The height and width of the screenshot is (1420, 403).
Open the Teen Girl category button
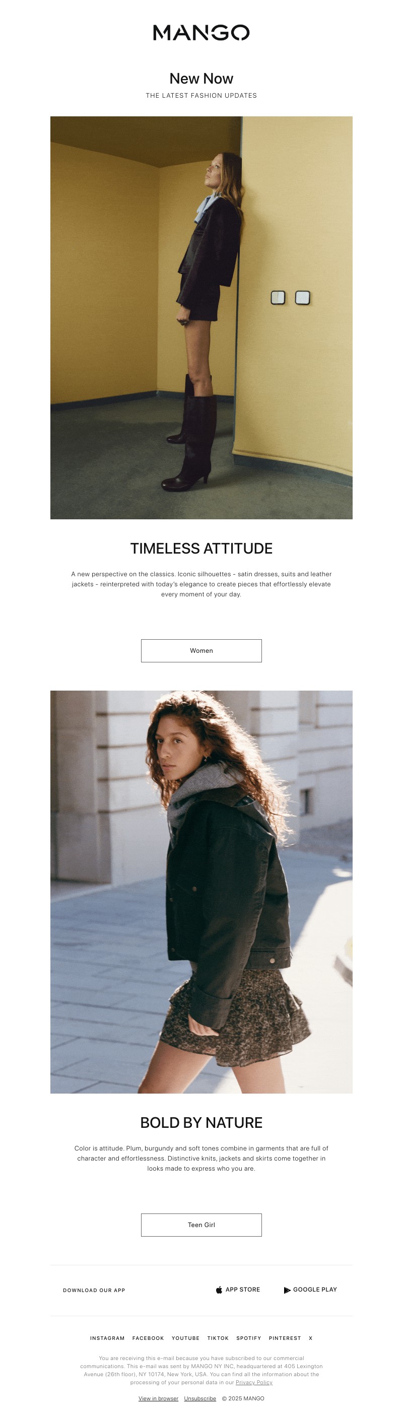point(201,1225)
